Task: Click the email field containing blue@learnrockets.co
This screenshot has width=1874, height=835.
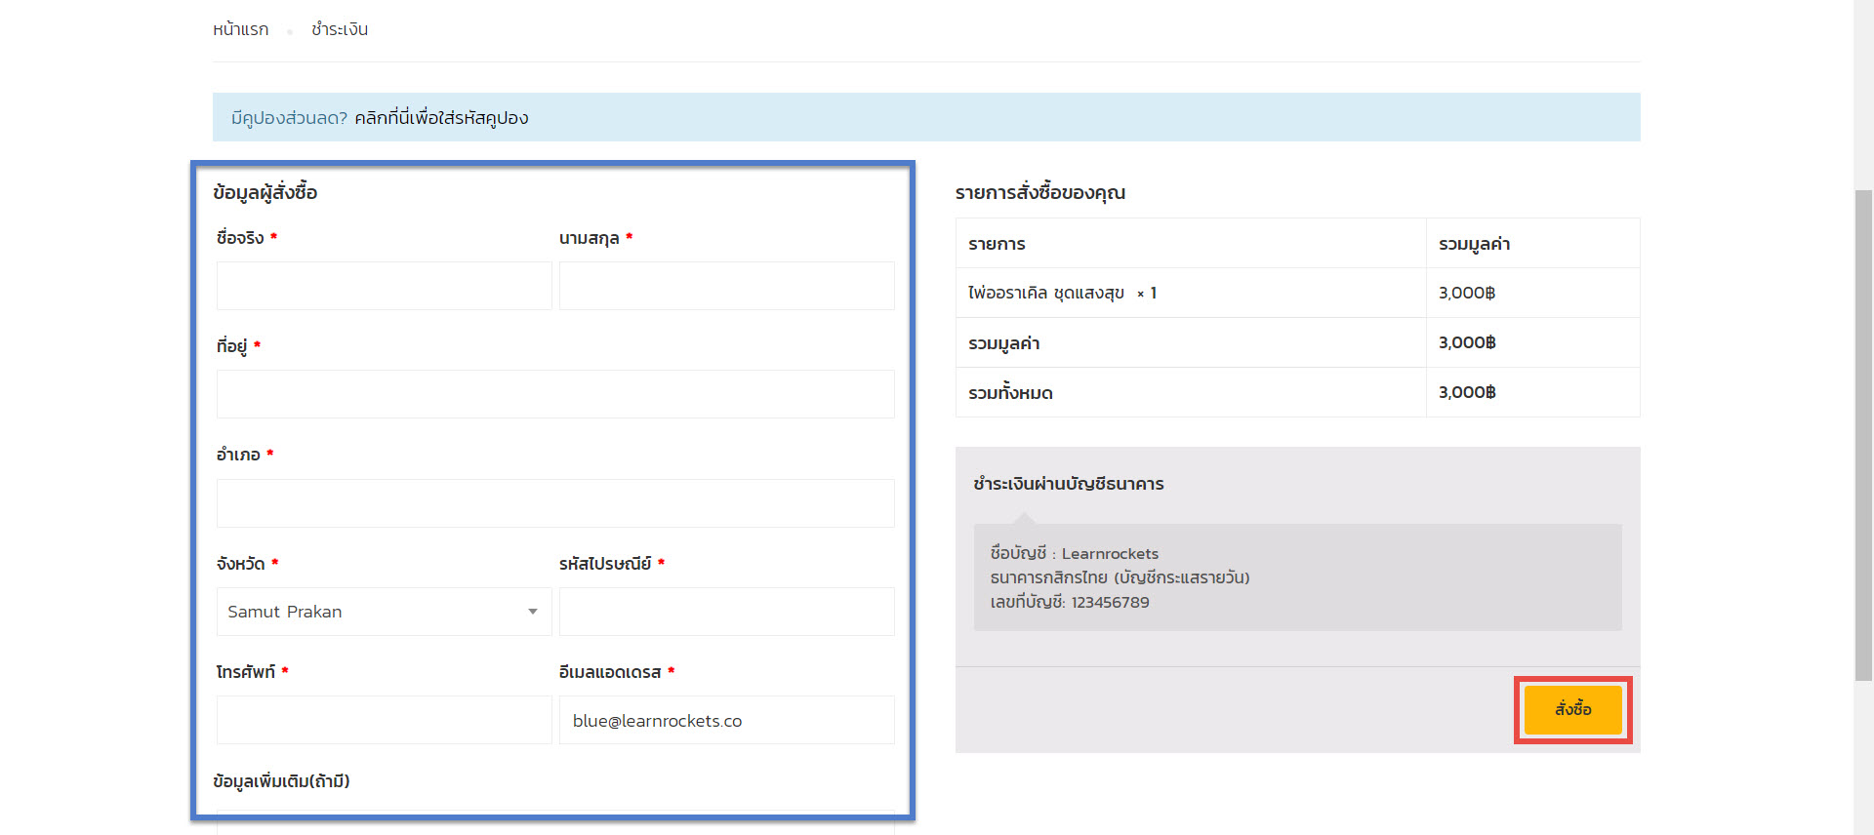Action: 726,720
